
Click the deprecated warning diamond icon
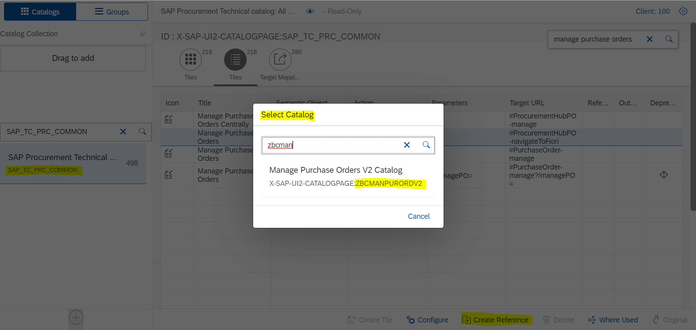[x=664, y=175]
